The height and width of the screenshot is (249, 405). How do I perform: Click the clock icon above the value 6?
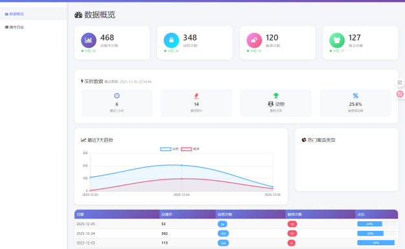pyautogui.click(x=116, y=95)
